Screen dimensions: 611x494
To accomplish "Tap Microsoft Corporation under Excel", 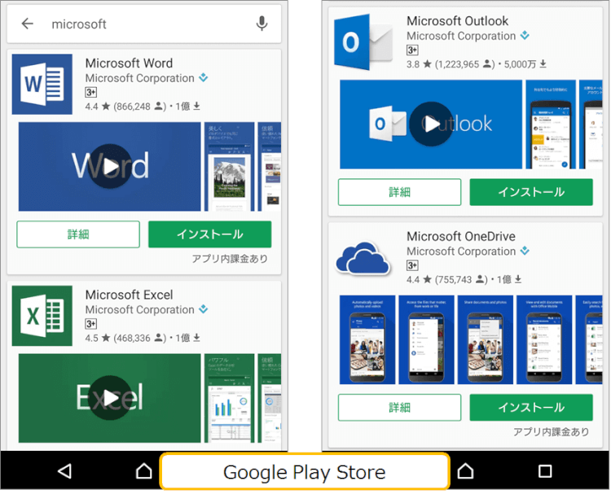I will click(140, 310).
